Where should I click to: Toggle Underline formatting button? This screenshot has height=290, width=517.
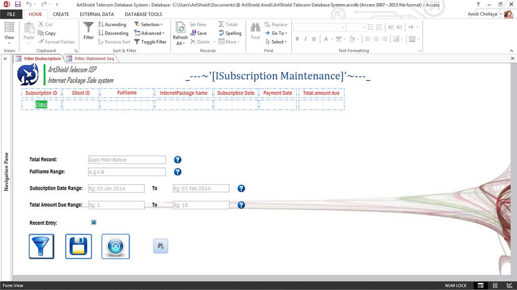[314, 39]
